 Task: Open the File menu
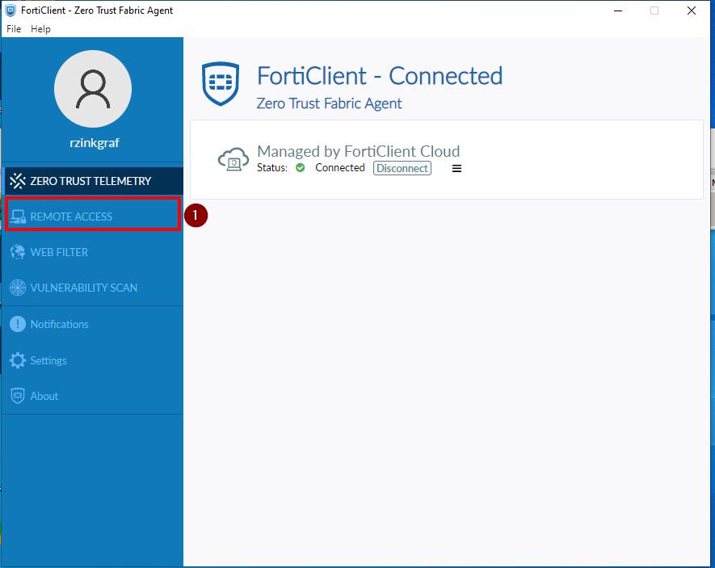point(14,29)
